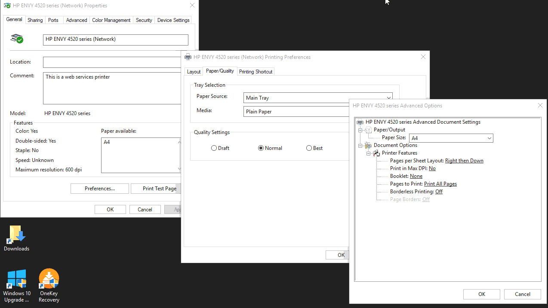This screenshot has width=548, height=308.
Task: Close the Advanced Options dialog
Action: pyautogui.click(x=540, y=105)
